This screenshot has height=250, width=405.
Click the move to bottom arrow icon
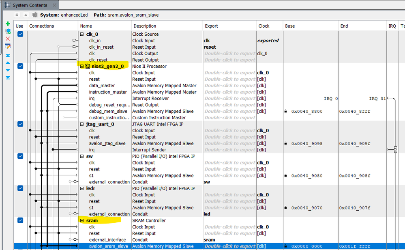[x=7, y=78]
